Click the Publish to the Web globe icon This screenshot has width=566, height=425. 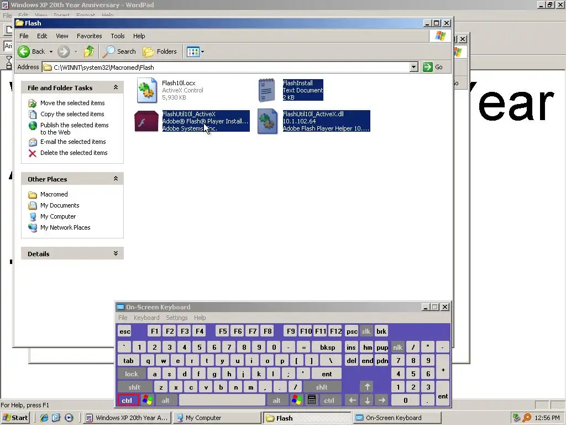(33, 126)
